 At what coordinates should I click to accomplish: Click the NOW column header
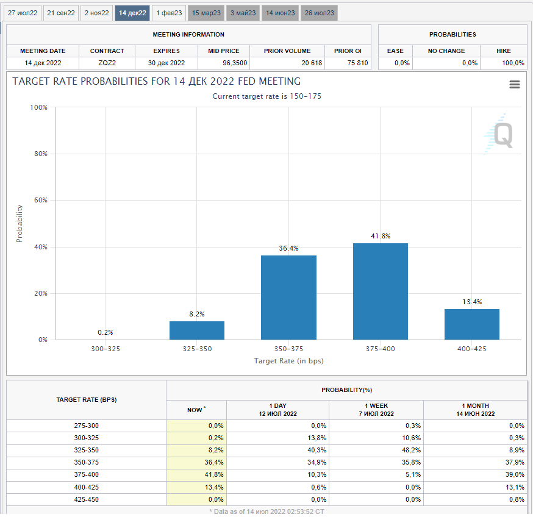coord(196,410)
